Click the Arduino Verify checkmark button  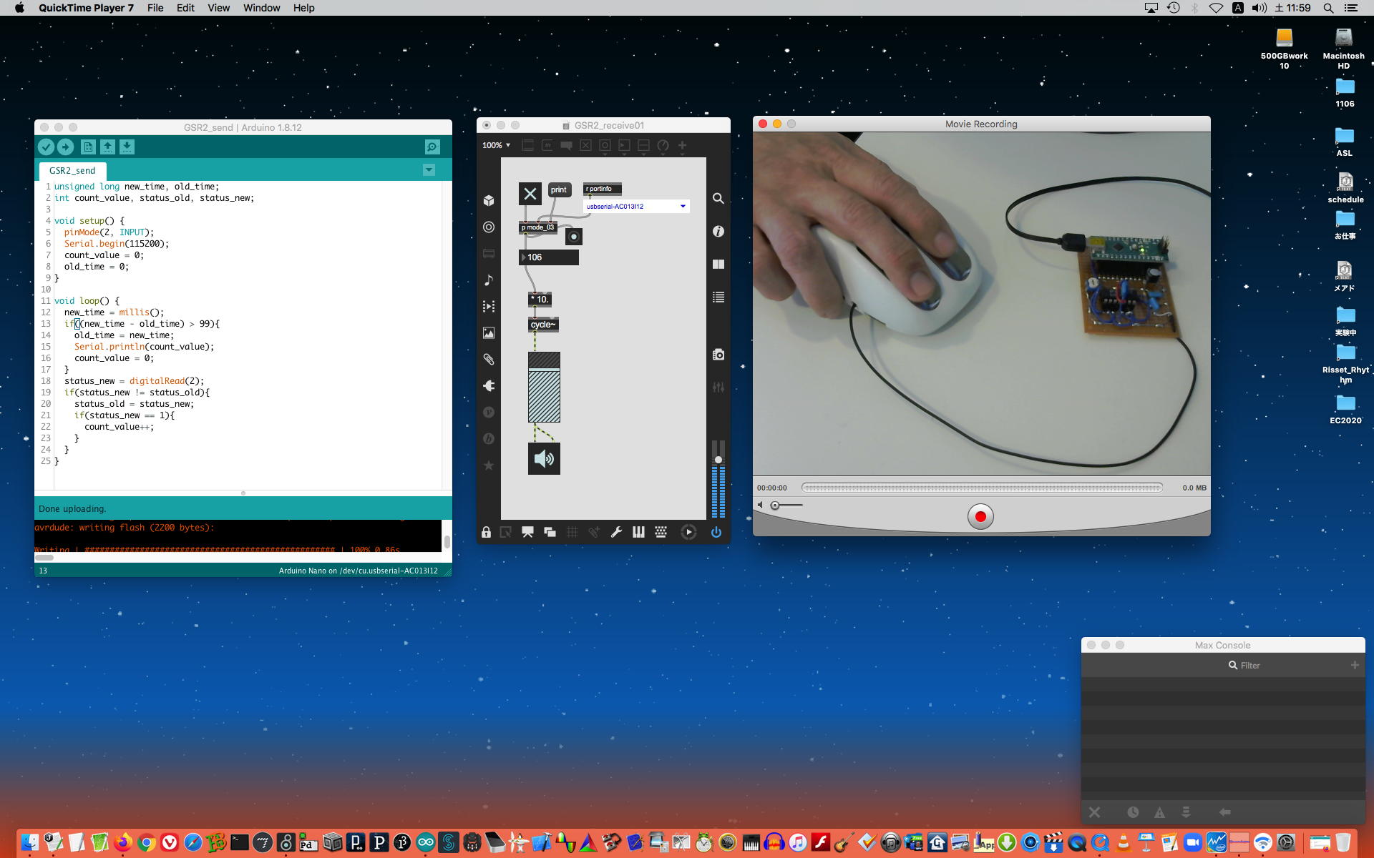[46, 147]
